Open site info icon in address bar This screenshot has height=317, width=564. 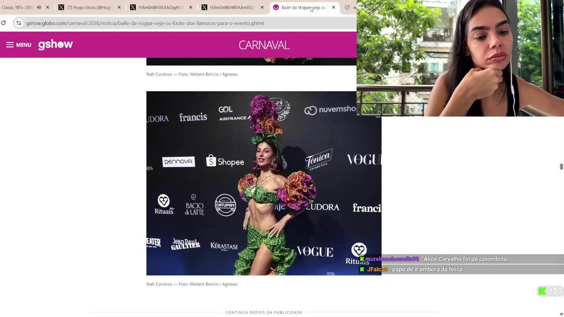(x=19, y=23)
